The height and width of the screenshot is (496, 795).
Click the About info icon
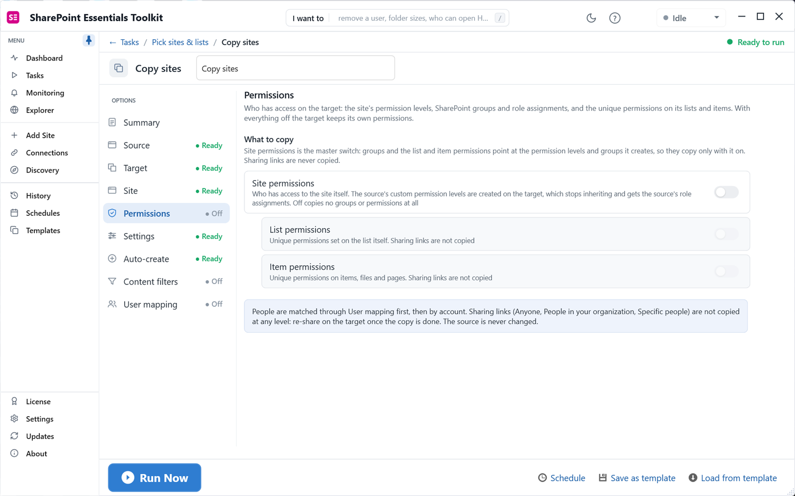point(14,453)
